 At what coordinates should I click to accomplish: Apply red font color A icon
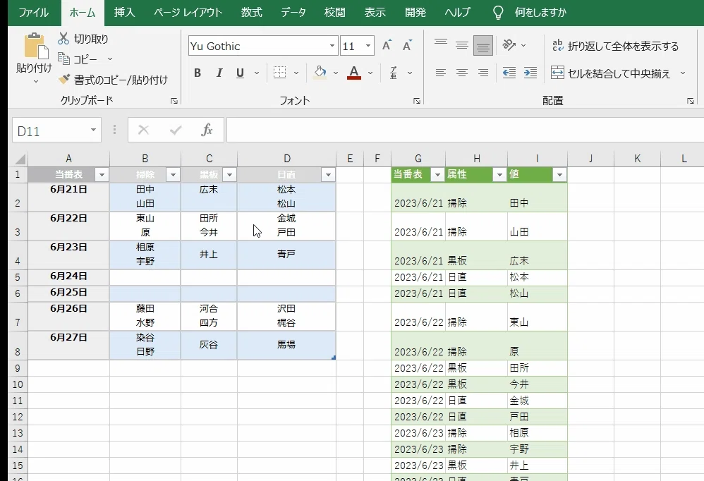tap(354, 73)
